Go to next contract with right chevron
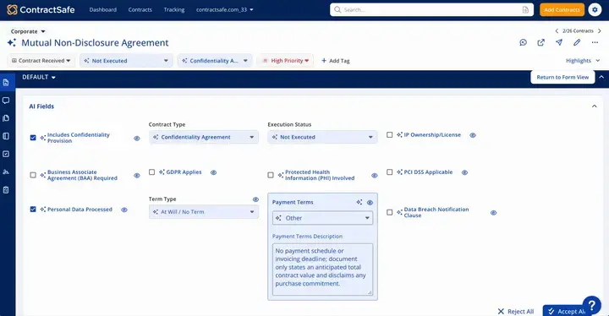Screen dimensions: 609x316 [600, 30]
